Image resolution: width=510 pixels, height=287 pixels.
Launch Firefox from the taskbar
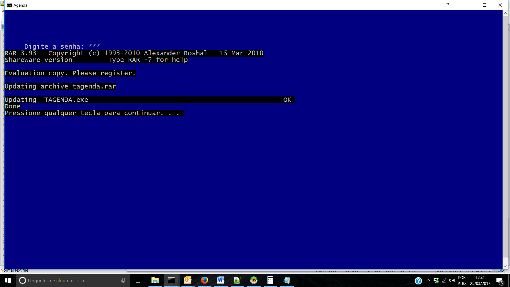pos(204,280)
